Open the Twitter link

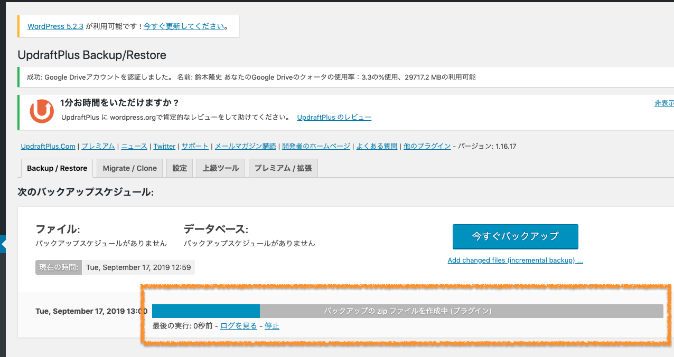164,146
